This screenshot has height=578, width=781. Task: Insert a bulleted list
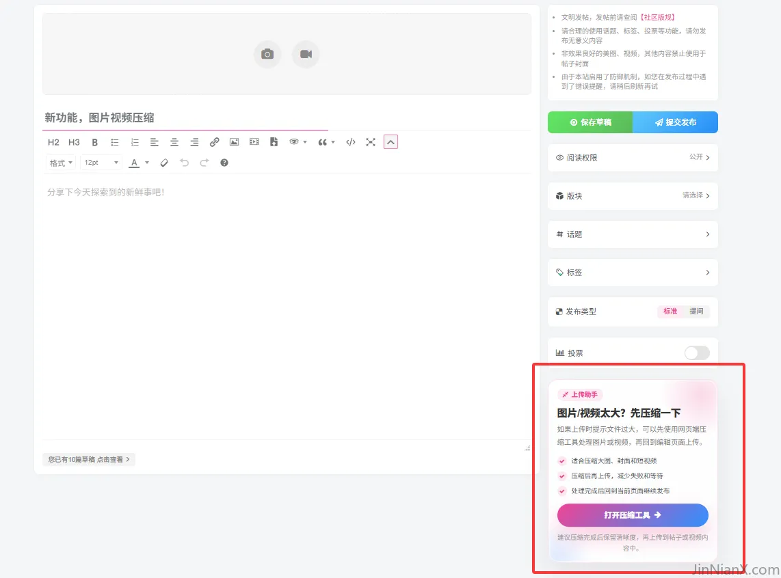click(115, 142)
